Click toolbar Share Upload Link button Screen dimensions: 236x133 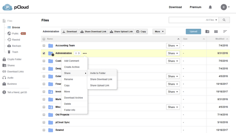pyautogui.click(x=121, y=32)
